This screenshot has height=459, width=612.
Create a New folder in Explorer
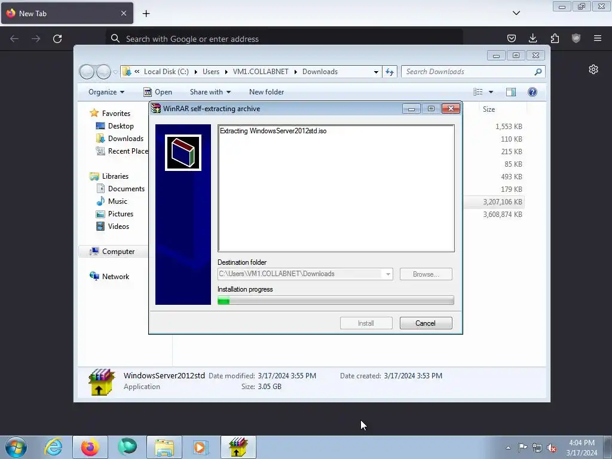click(x=267, y=92)
